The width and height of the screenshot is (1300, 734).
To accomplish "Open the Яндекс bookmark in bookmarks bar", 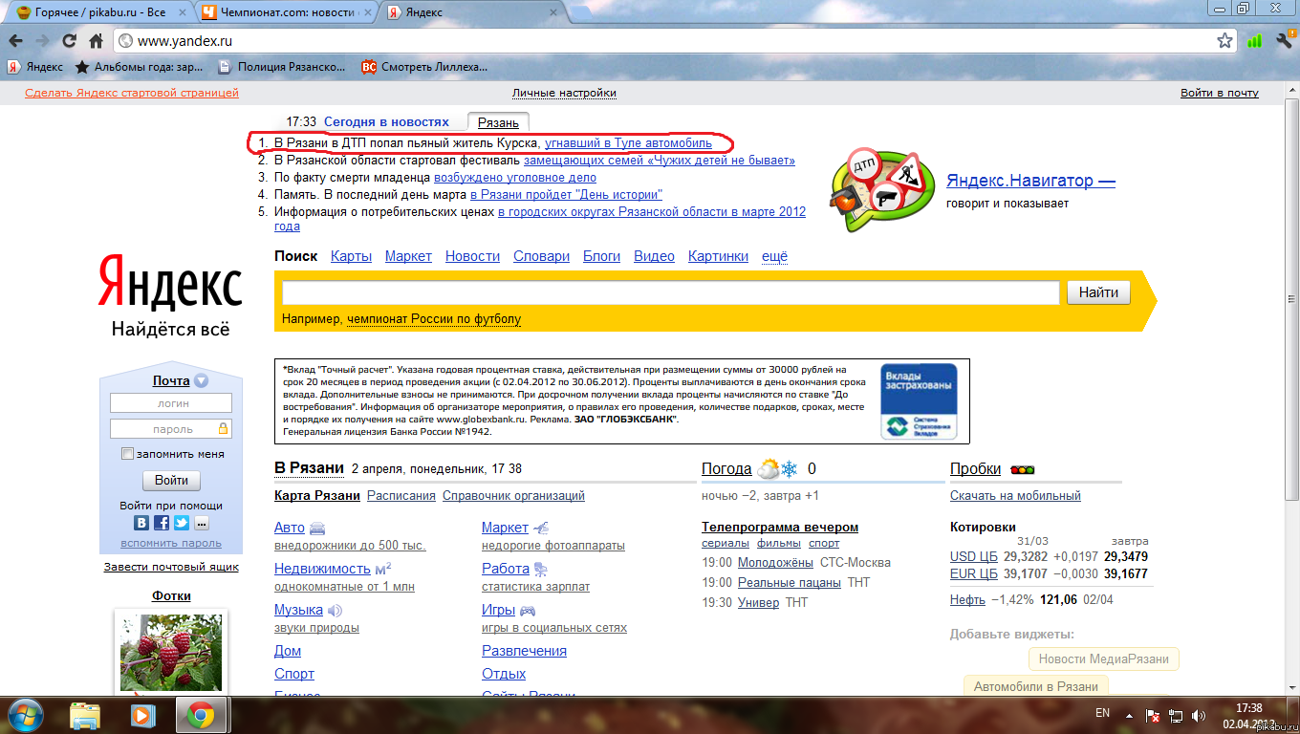I will pos(35,67).
